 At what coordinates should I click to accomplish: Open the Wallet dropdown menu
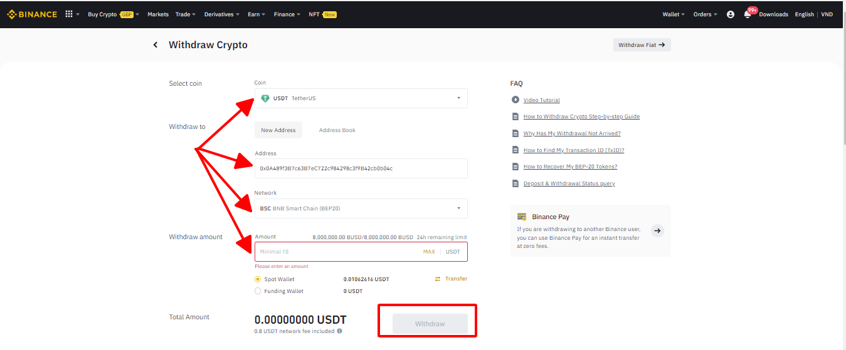pyautogui.click(x=674, y=14)
